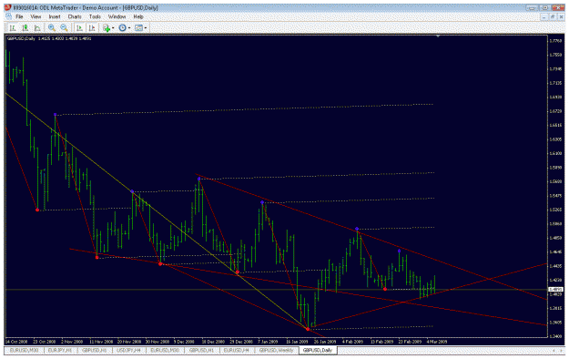Click the Indicators list icon

tap(107, 28)
